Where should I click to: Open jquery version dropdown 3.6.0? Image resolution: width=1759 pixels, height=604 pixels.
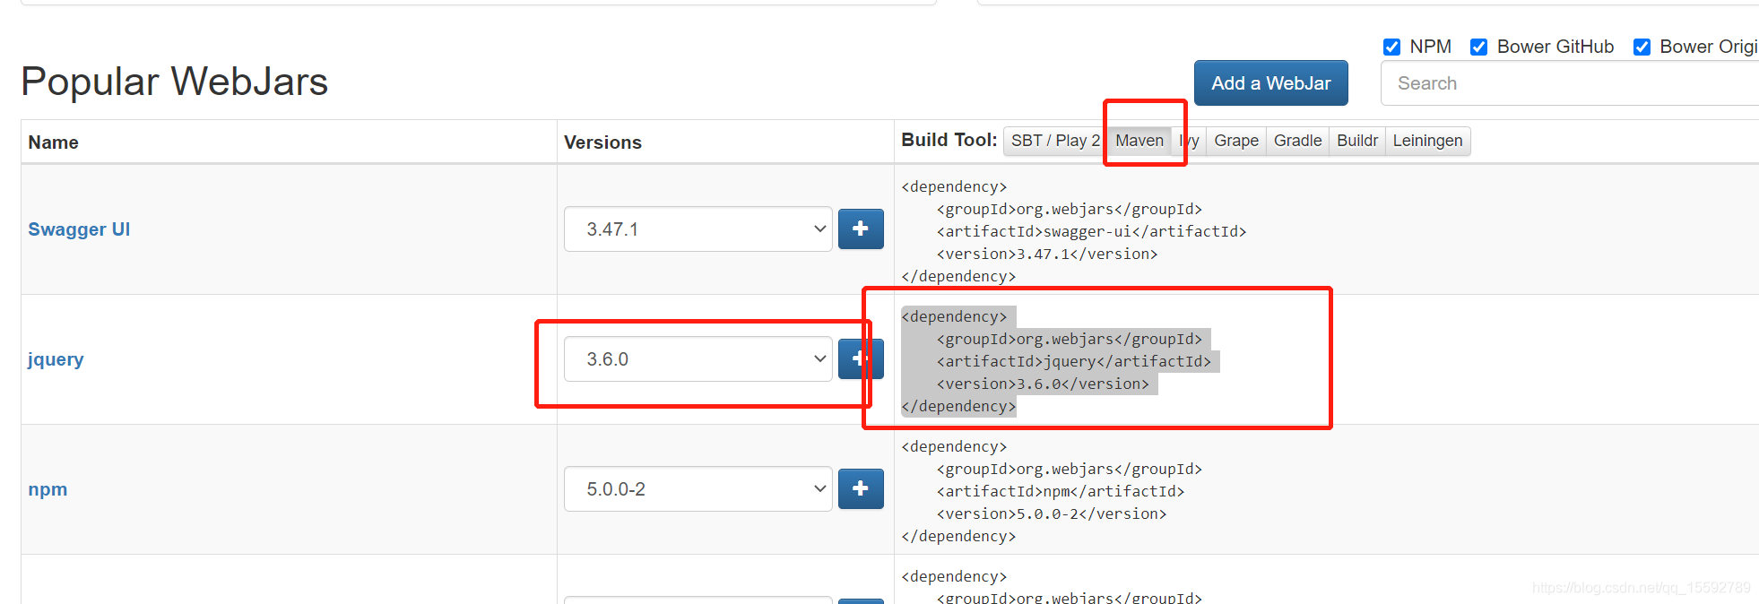click(698, 359)
